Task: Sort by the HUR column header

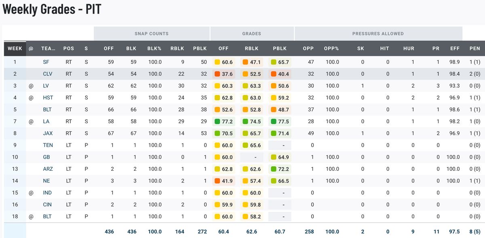Action: pos(409,48)
